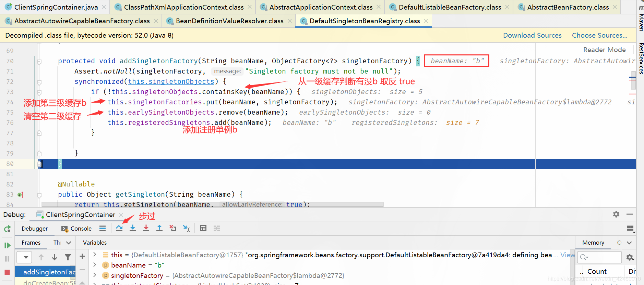Open the hidden tabs dropdown next to Memory

click(x=629, y=243)
